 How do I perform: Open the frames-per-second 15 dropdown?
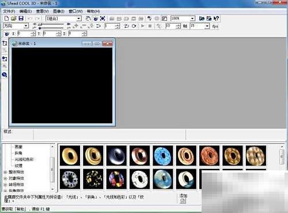(207, 26)
